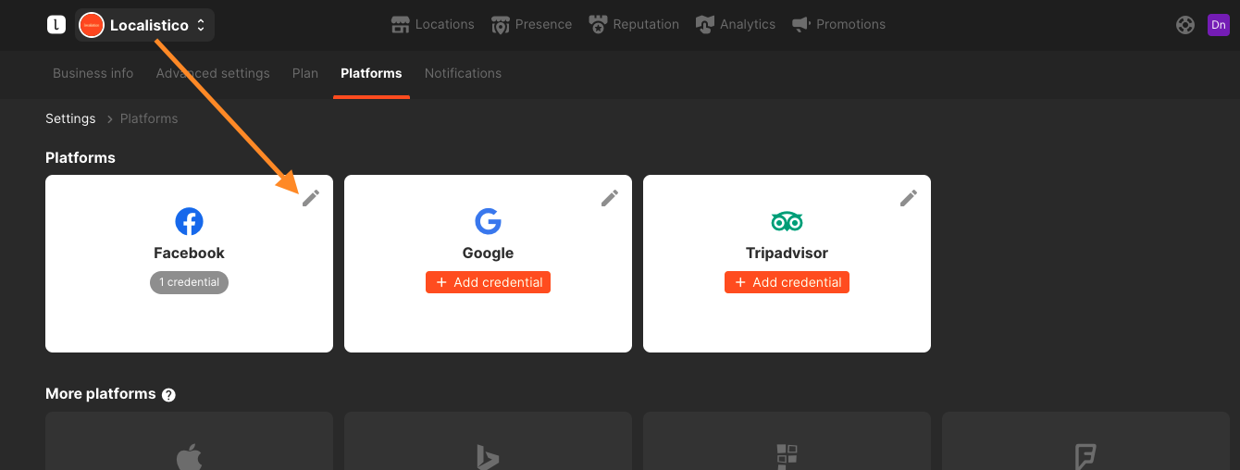1240x470 pixels.
Task: Open Locations in top navigation
Action: [x=433, y=25]
